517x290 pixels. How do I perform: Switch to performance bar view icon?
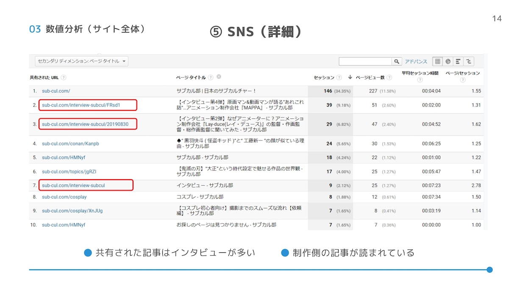click(458, 62)
